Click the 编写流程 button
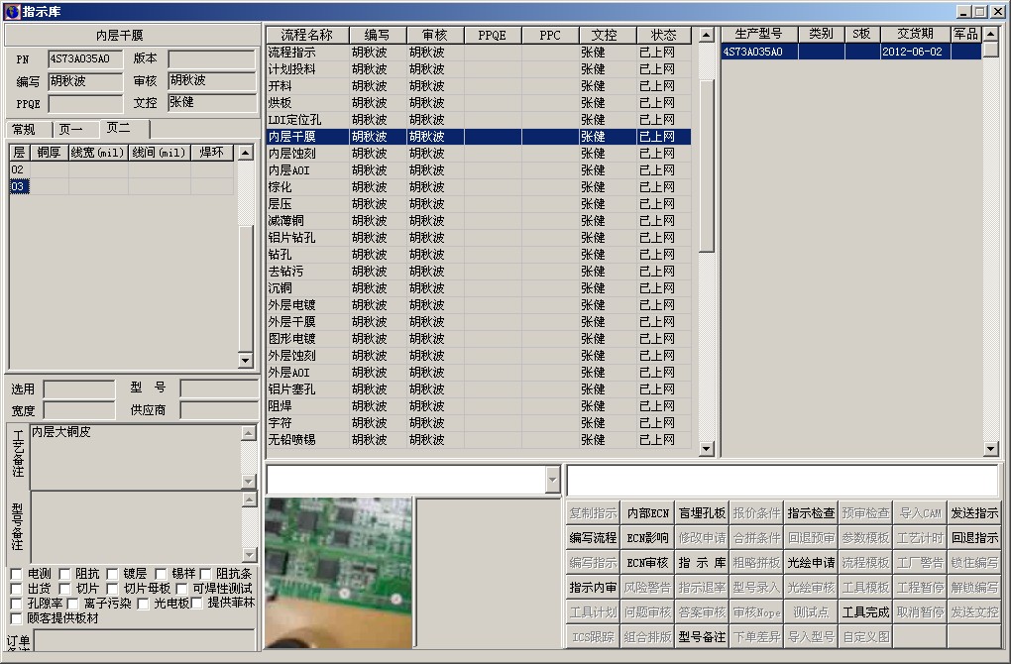 (x=593, y=538)
